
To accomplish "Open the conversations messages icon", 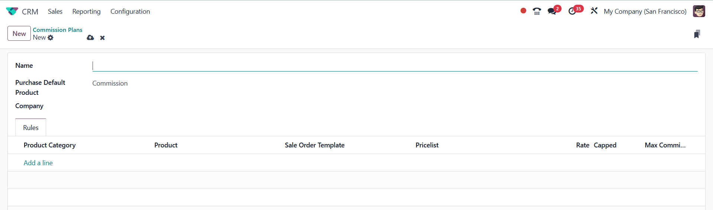I will tap(552, 11).
